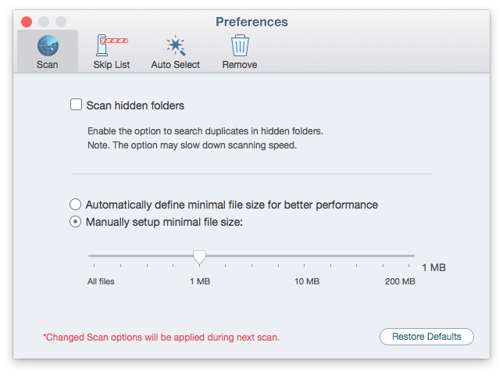Image resolution: width=503 pixels, height=375 pixels.
Task: Open the Skip List barrier icon
Action: [x=112, y=45]
